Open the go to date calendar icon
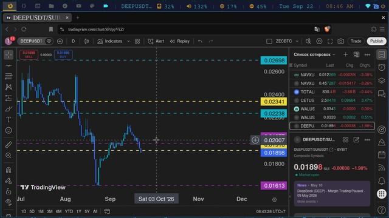Screen dimensions: 389x218 click(107, 211)
